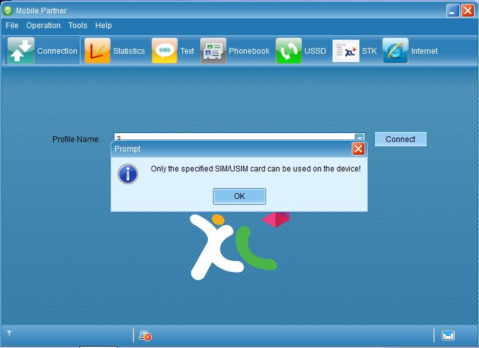
Task: Click the SIM/USIM card warning message text
Action: [256, 169]
